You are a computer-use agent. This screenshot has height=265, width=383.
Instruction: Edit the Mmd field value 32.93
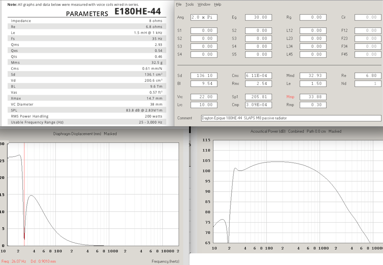click(x=313, y=76)
